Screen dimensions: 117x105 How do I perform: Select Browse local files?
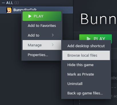pos(86,55)
